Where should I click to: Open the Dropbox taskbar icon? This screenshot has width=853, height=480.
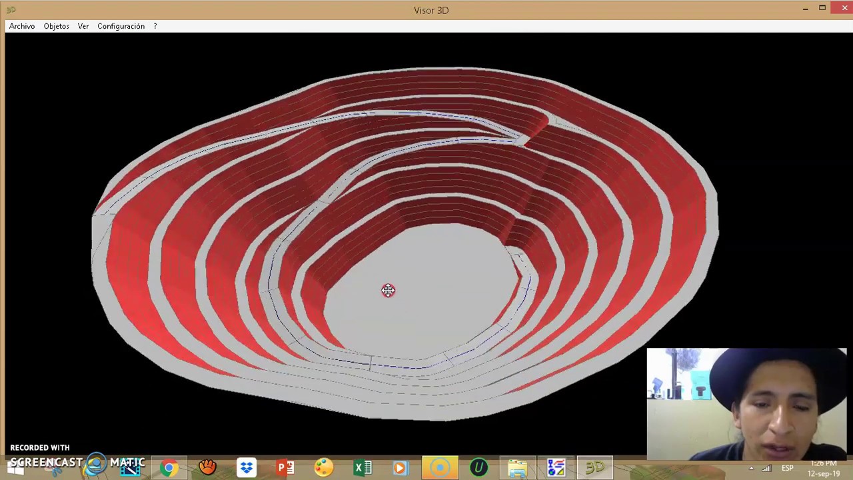pos(247,468)
